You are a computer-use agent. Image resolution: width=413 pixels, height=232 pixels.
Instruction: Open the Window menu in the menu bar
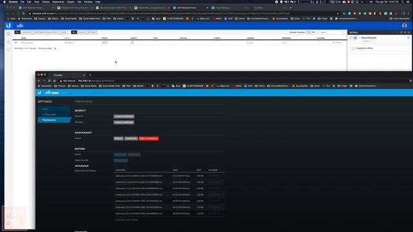88,2
